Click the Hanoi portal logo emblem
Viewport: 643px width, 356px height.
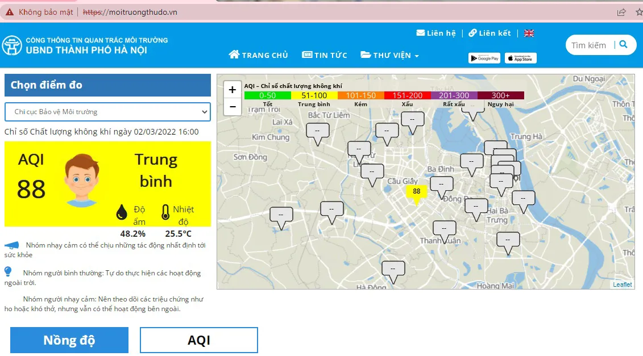point(12,45)
